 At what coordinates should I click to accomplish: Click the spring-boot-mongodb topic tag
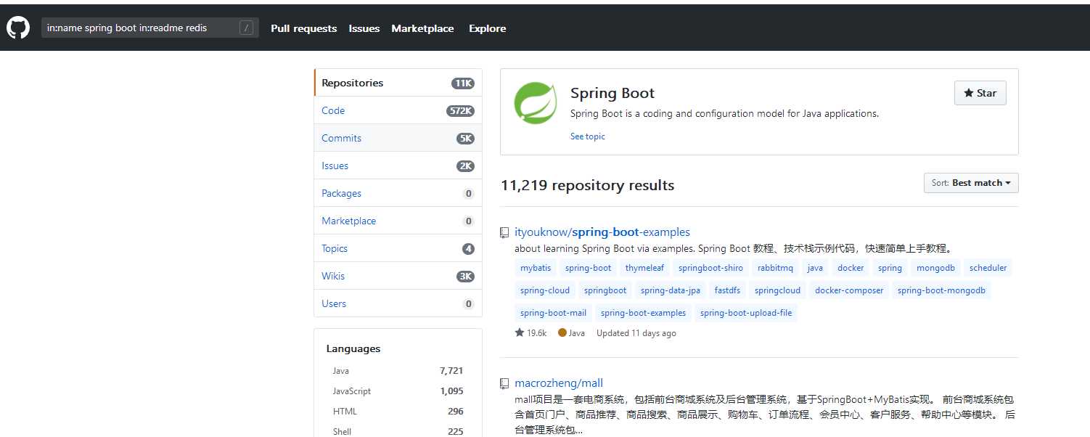942,290
